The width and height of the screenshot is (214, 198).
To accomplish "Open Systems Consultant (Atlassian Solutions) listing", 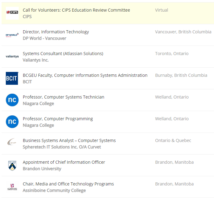I will (63, 54).
